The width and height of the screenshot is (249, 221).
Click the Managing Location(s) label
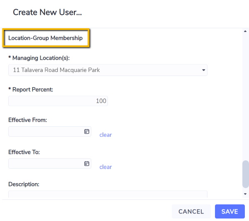39,58
